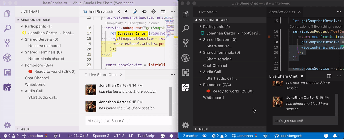Open Debug view in the dark window
Screen dimensions: 344x139
pos(186,58)
